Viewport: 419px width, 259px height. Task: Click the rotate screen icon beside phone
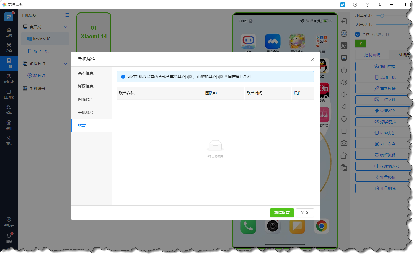click(344, 155)
